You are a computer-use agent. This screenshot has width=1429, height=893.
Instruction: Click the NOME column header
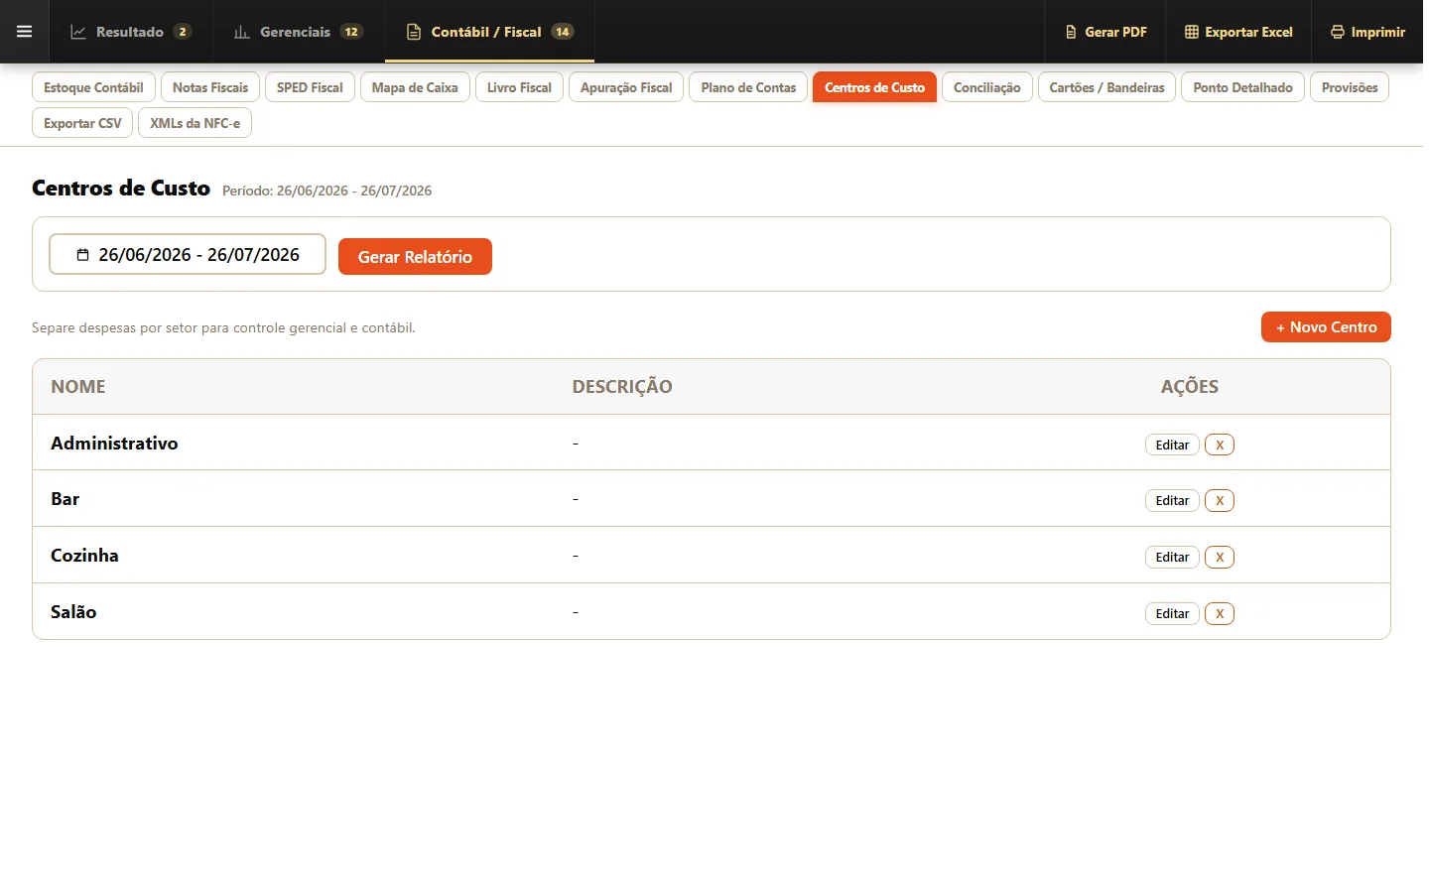point(78,387)
